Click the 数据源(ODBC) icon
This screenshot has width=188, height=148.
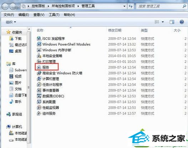(x=39, y=96)
